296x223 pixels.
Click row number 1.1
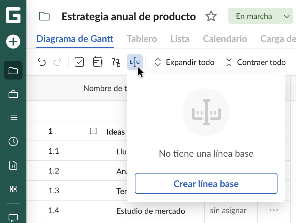pyautogui.click(x=54, y=151)
